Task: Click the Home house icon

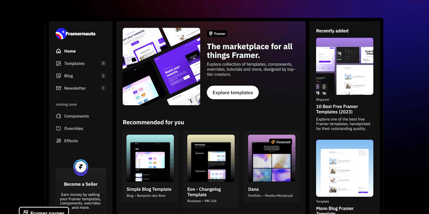Action: 59,51
